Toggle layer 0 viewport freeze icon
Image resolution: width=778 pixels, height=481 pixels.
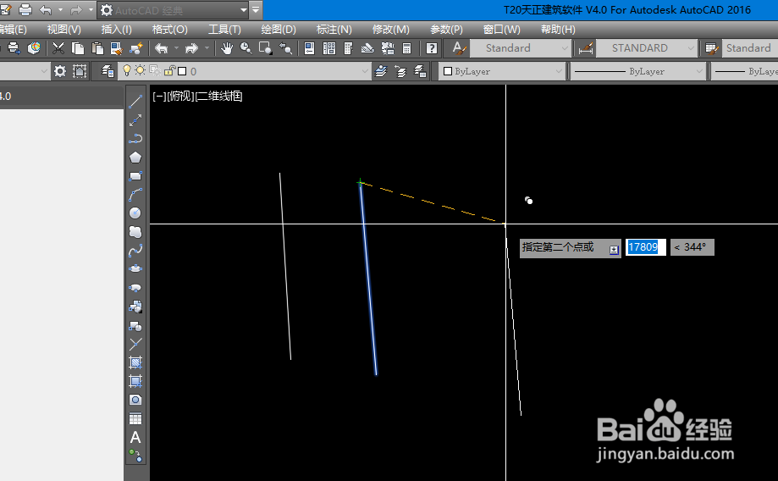click(155, 70)
